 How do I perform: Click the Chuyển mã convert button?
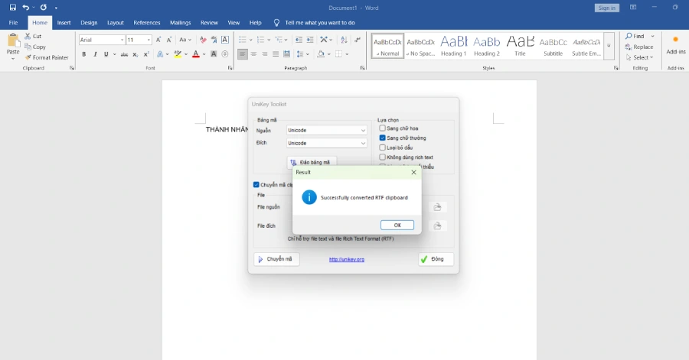coord(276,259)
